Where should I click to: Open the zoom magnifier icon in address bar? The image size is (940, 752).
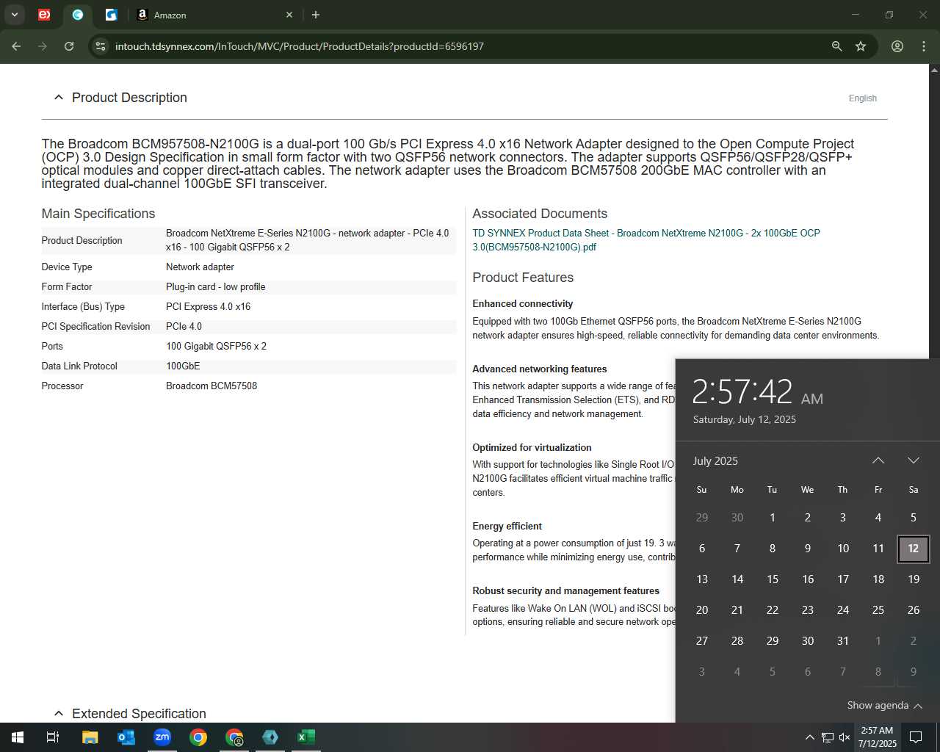coord(836,46)
